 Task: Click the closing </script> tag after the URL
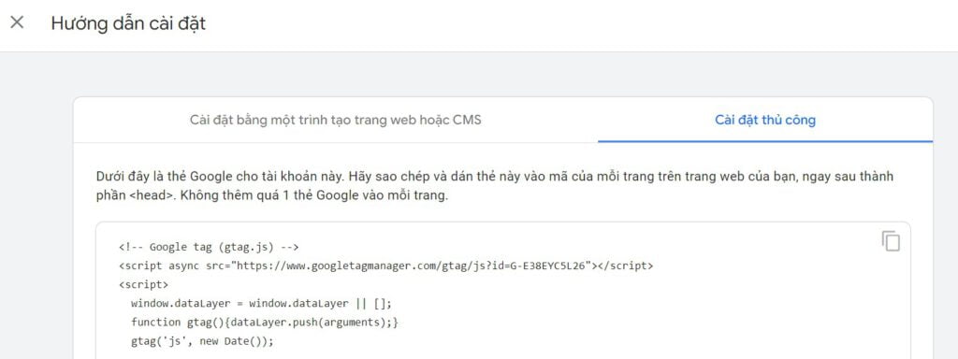(x=626, y=266)
